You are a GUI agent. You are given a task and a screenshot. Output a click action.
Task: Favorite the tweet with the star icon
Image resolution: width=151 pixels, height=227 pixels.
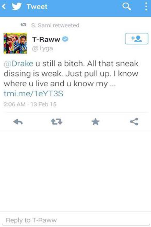[96, 122]
